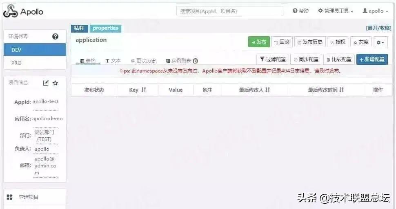This screenshot has width=396, height=209.
Task: Open the environment list help question icon
Action: [55, 37]
